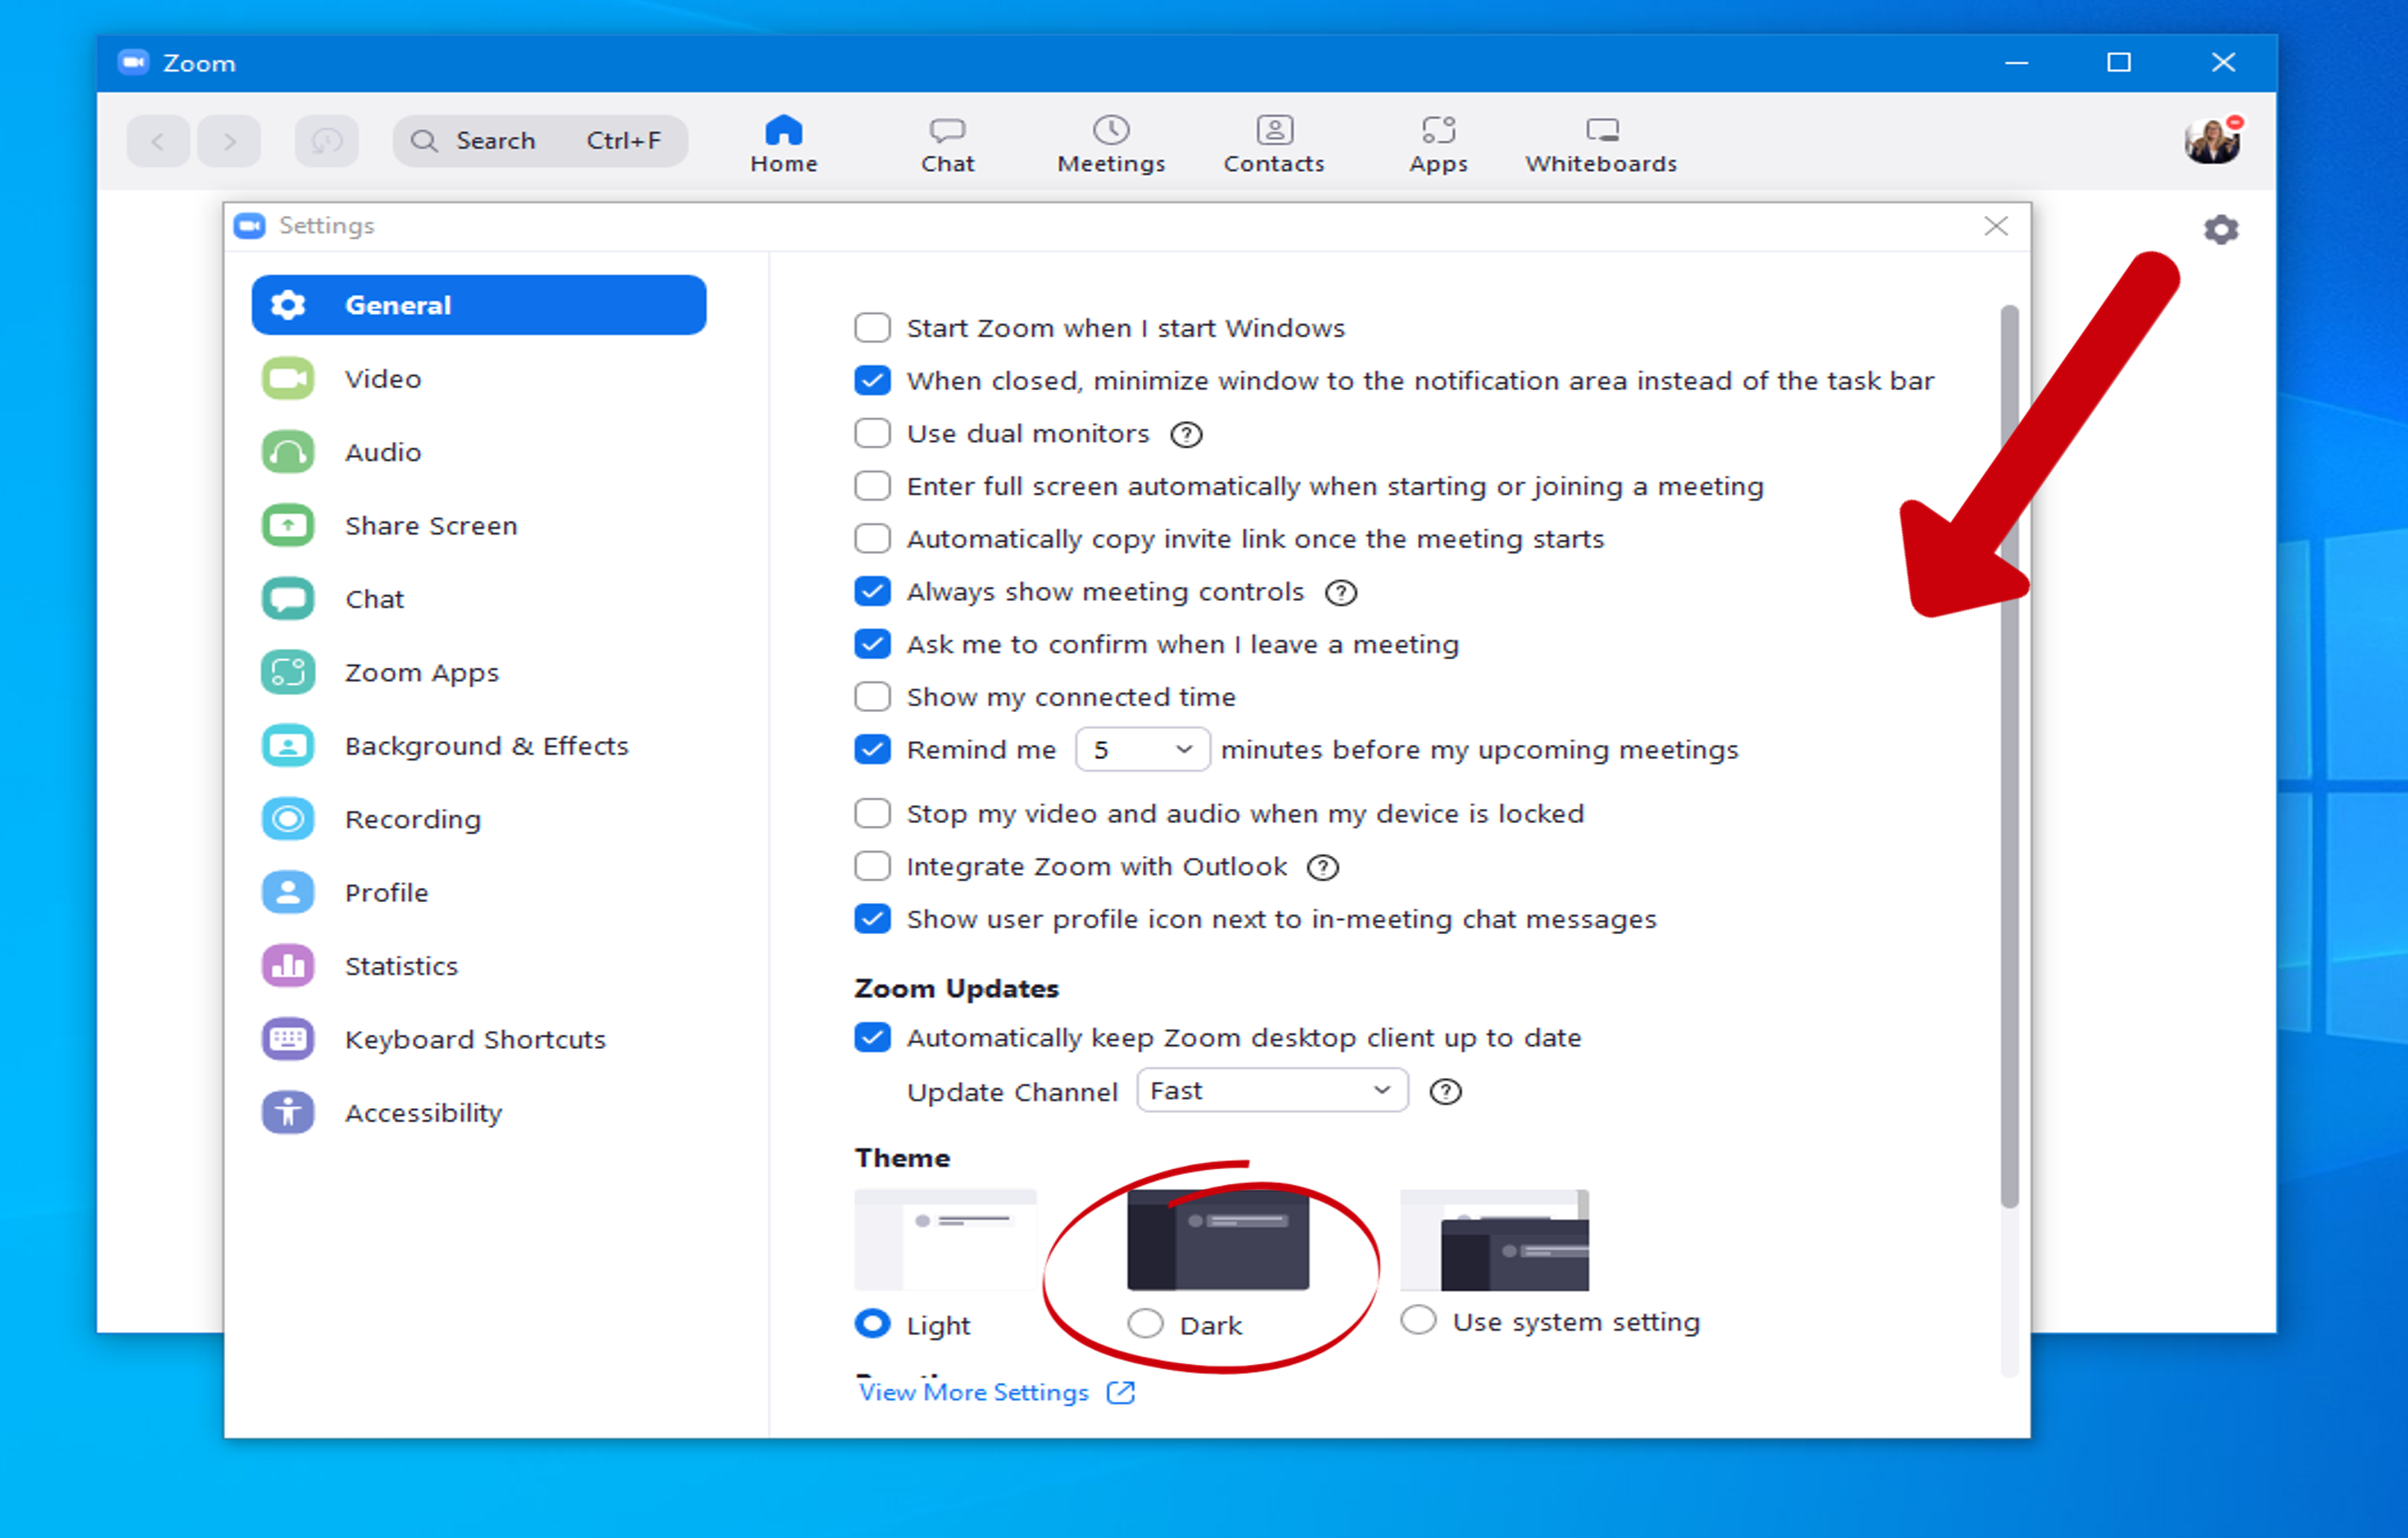This screenshot has width=2408, height=1538.
Task: Open Background & Effects settings icon
Action: (288, 746)
